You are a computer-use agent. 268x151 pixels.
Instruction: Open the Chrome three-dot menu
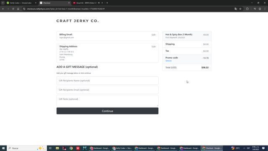(x=265, y=9)
